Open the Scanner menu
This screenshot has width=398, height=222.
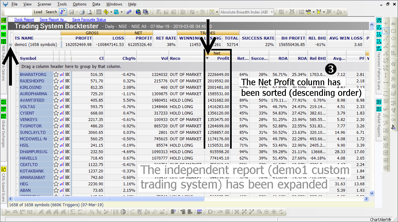tap(44, 4)
